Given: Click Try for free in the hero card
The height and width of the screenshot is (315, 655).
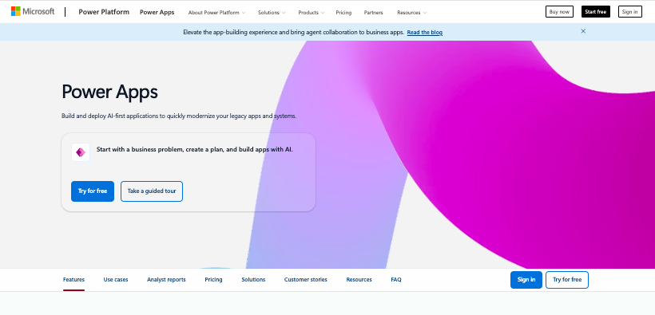Looking at the screenshot, I should (x=93, y=191).
